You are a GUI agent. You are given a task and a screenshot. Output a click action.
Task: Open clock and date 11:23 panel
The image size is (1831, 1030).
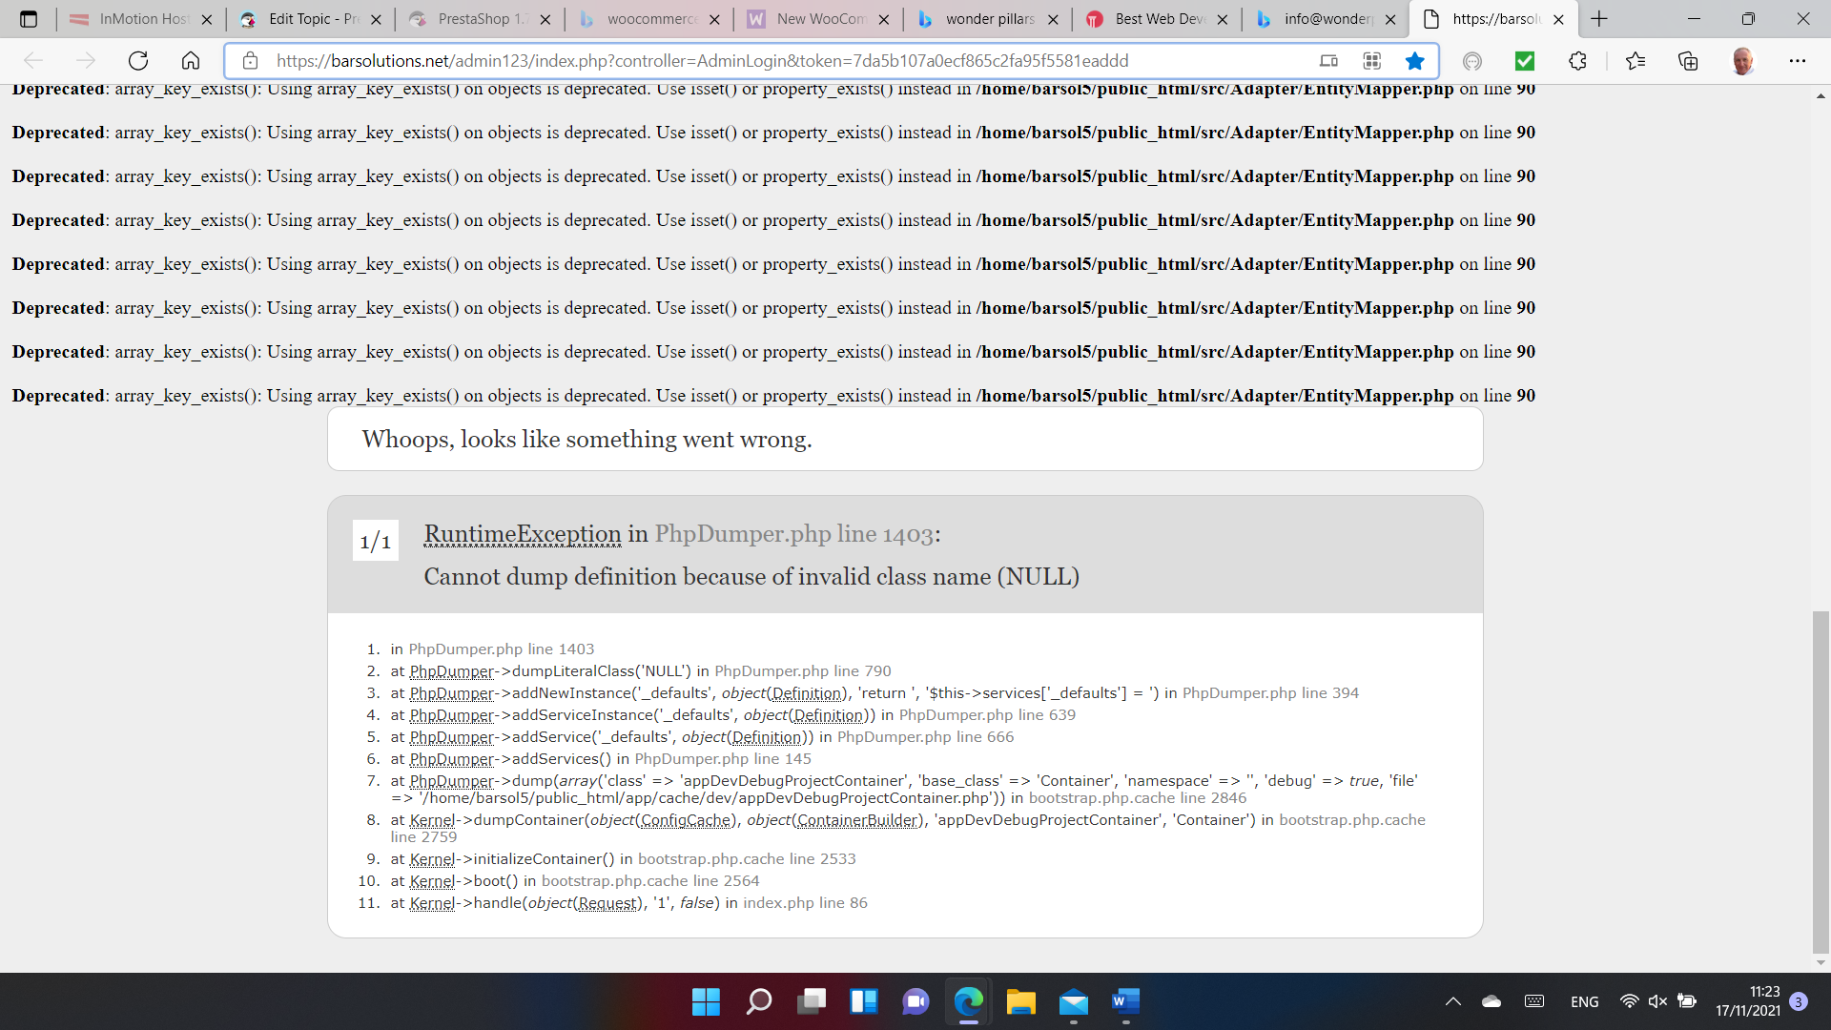click(1748, 1001)
